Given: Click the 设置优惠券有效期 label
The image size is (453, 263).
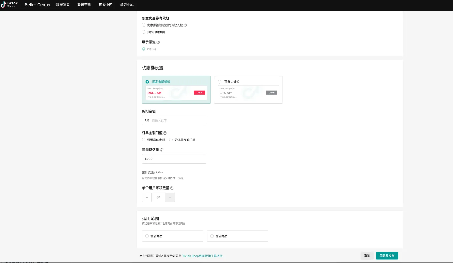Looking at the screenshot, I should [x=156, y=18].
